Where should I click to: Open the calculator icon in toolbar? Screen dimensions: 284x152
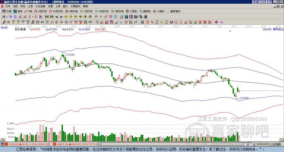point(126,17)
